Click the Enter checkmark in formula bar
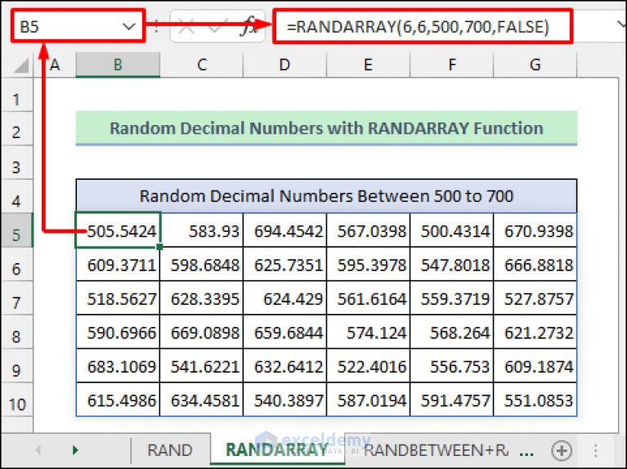Image resolution: width=627 pixels, height=469 pixels. click(x=217, y=27)
